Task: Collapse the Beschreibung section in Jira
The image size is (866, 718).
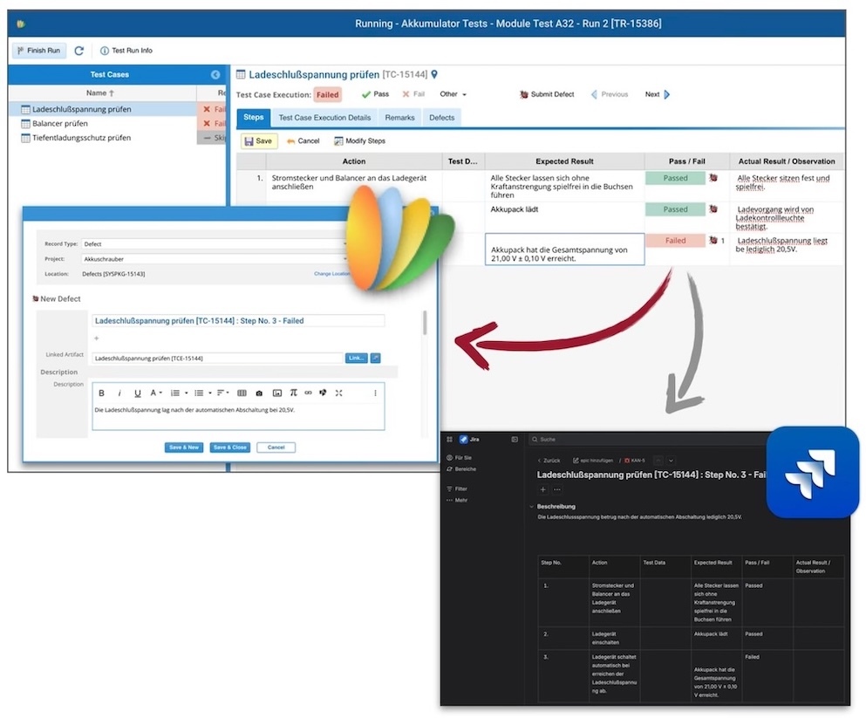Action: tap(532, 507)
